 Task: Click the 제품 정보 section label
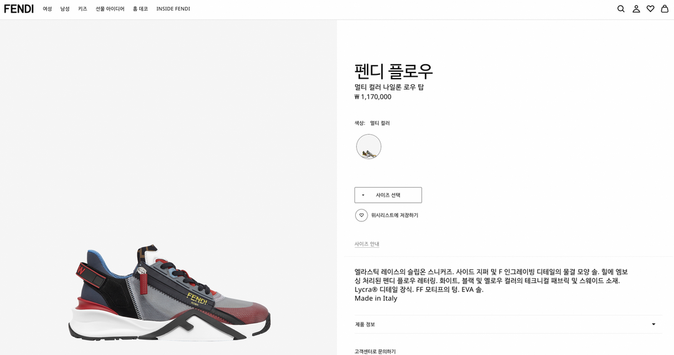click(365, 324)
